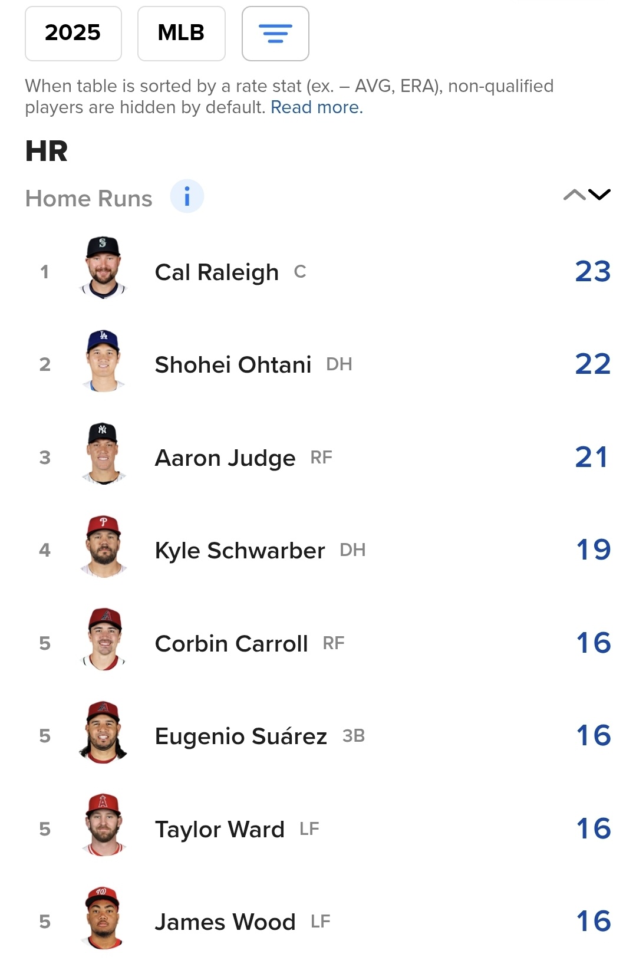Select Shohei Ohtani's name
Image resolution: width=636 pixels, height=967 pixels.
tap(233, 365)
